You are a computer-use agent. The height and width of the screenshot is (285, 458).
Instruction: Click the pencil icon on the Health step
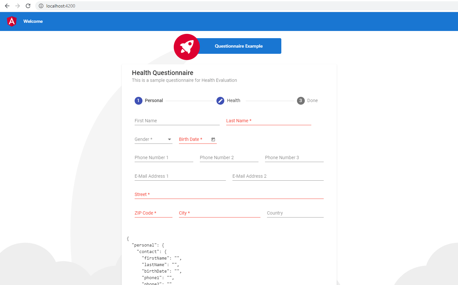click(220, 100)
